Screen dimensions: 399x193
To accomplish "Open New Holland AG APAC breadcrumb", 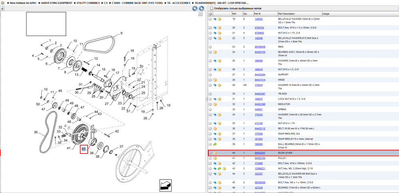I will (22, 3).
